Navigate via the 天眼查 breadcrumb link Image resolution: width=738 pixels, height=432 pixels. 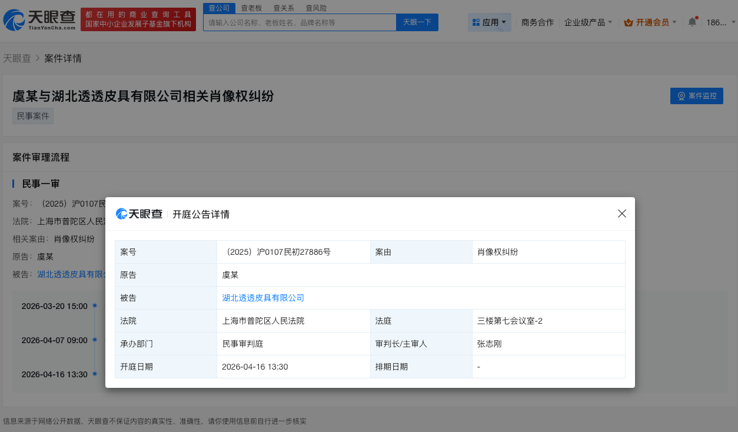point(18,58)
